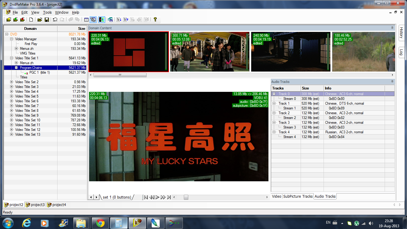This screenshot has height=229, width=407.
Task: Click the Open project folder icon
Action: pos(40,20)
